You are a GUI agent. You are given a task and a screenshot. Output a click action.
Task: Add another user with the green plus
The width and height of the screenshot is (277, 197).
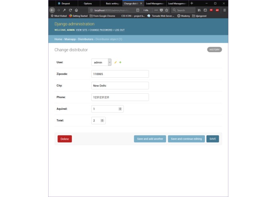tap(120, 62)
